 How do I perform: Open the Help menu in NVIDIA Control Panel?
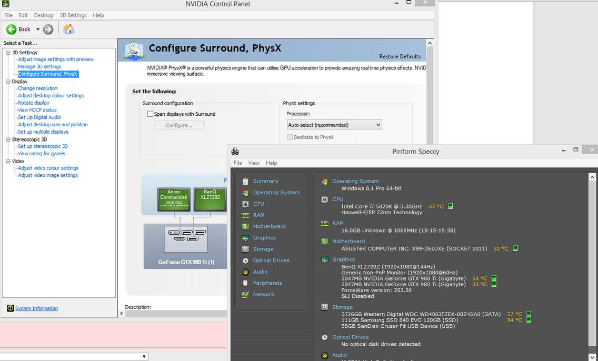click(x=98, y=15)
